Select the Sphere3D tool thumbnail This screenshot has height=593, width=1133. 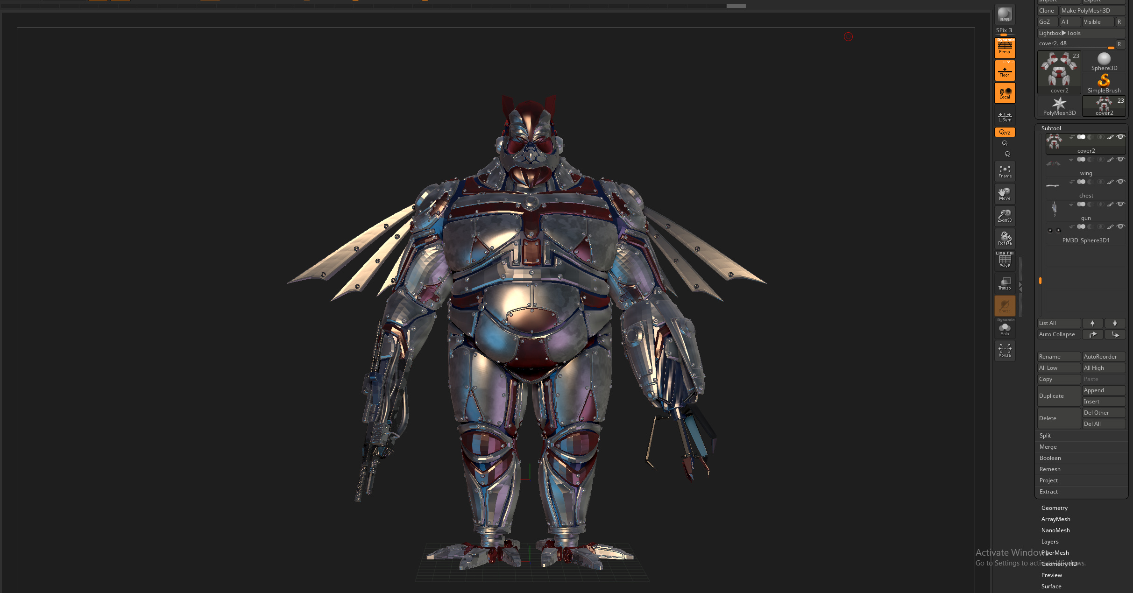(x=1104, y=62)
